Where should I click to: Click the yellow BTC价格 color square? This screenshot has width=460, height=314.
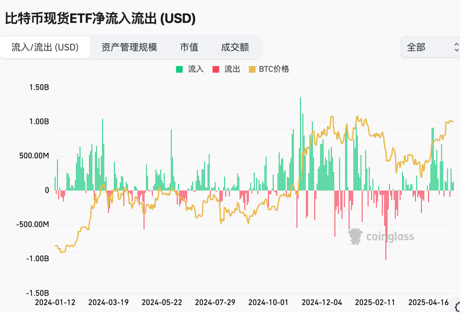(x=252, y=69)
